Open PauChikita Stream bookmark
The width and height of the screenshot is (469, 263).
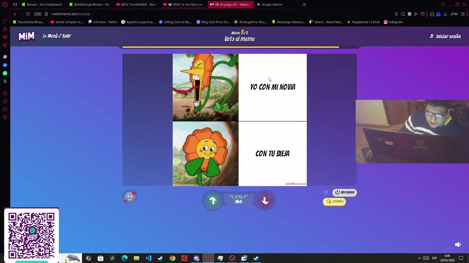[x=29, y=22]
